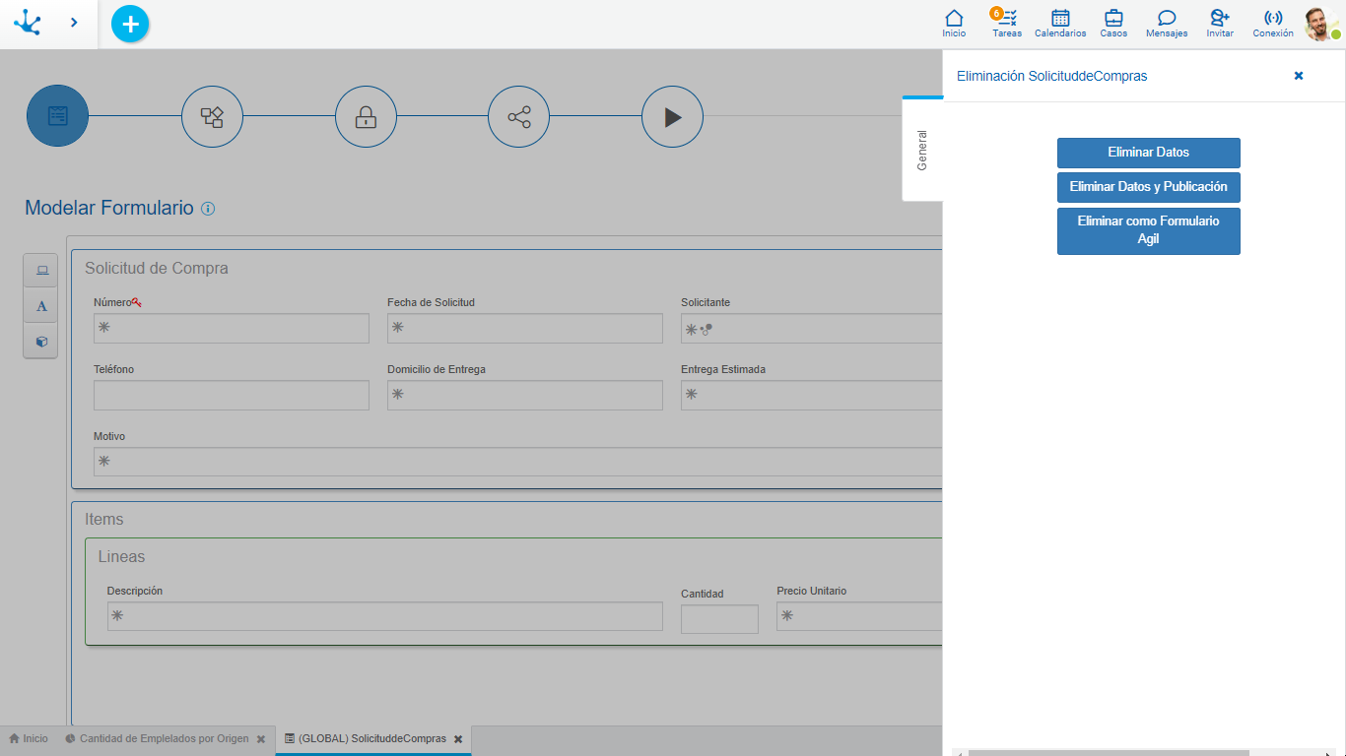
Task: Click the blue plus create button
Action: point(130,24)
